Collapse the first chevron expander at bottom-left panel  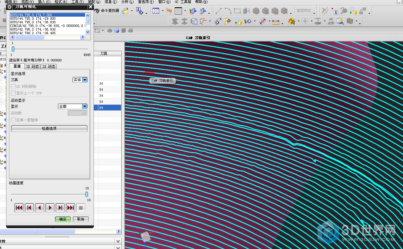[x=118, y=241]
